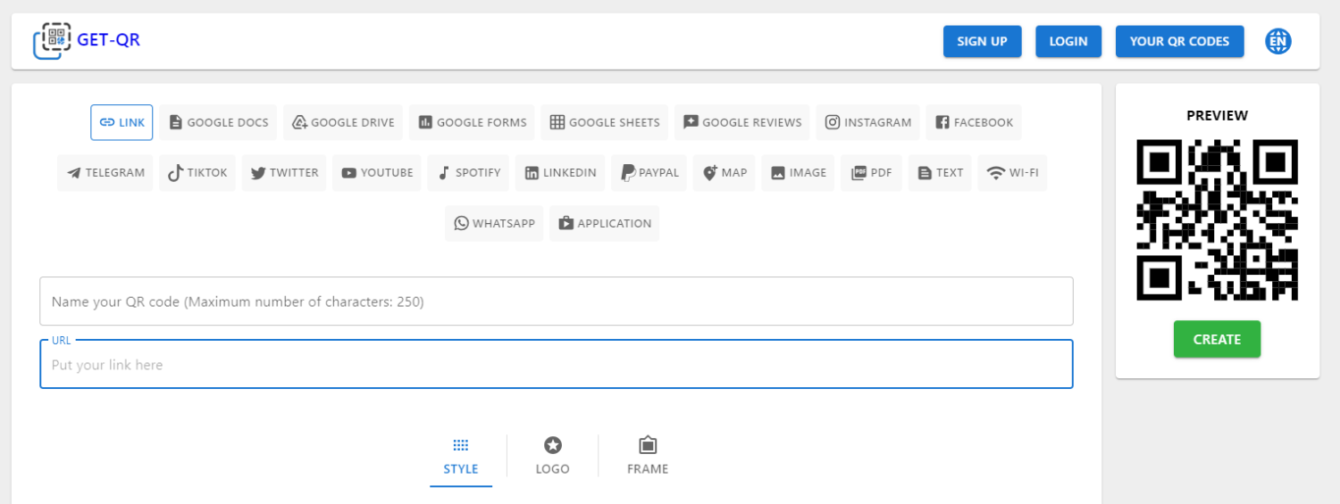Choose the WhatsApp QR type
This screenshot has width=1340, height=504.
[494, 224]
